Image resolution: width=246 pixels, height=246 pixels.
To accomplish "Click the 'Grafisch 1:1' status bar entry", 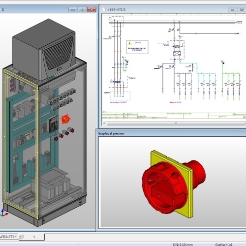I will (x=224, y=245).
